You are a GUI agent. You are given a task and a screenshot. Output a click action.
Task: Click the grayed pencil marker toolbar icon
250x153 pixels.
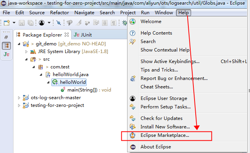(79, 23)
